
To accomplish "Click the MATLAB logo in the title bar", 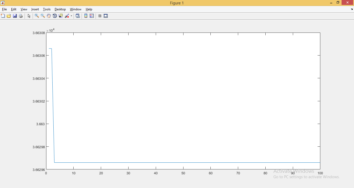I will [3, 3].
